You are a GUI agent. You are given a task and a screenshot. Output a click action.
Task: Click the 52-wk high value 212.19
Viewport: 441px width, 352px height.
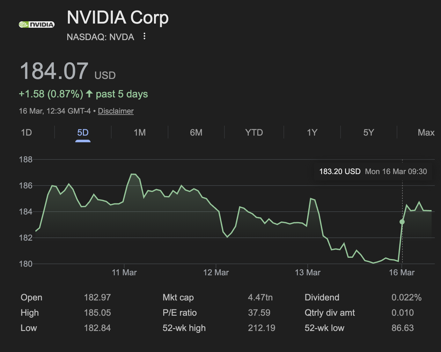pos(261,328)
